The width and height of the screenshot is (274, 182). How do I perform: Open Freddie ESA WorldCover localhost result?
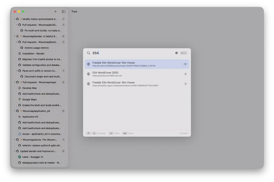click(137, 64)
